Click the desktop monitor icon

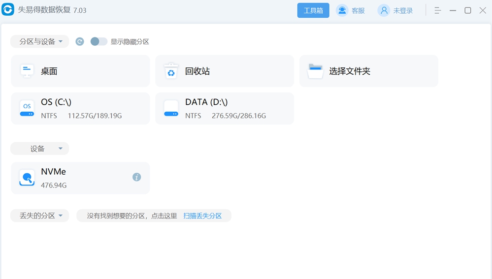(27, 71)
